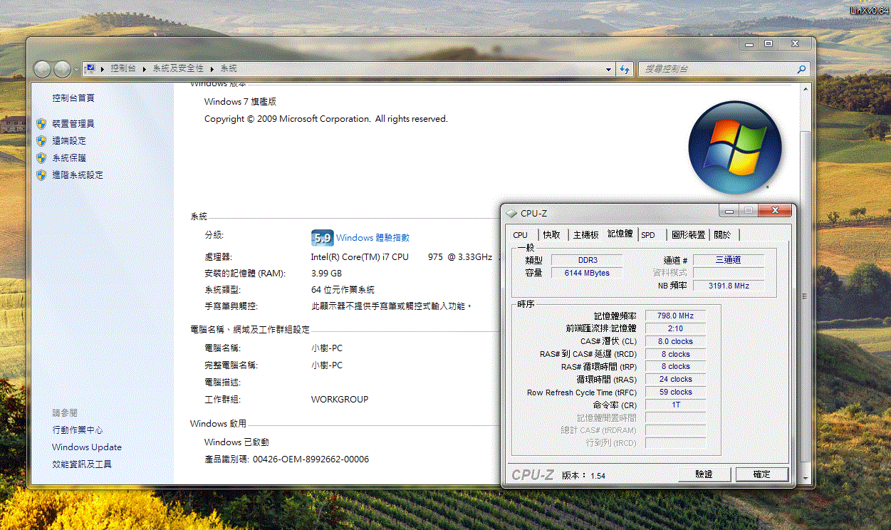The width and height of the screenshot is (891, 530).
Task: Click the computer icon in address bar
Action: pos(90,68)
